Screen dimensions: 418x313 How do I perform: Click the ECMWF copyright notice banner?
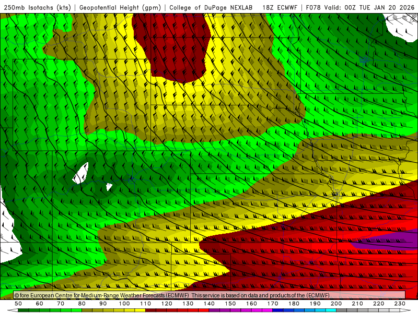click(210, 295)
